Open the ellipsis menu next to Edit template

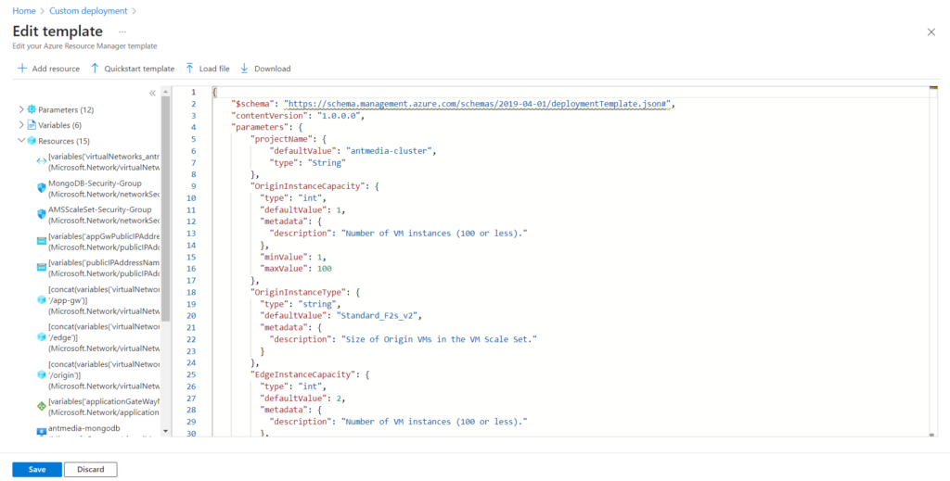(122, 32)
